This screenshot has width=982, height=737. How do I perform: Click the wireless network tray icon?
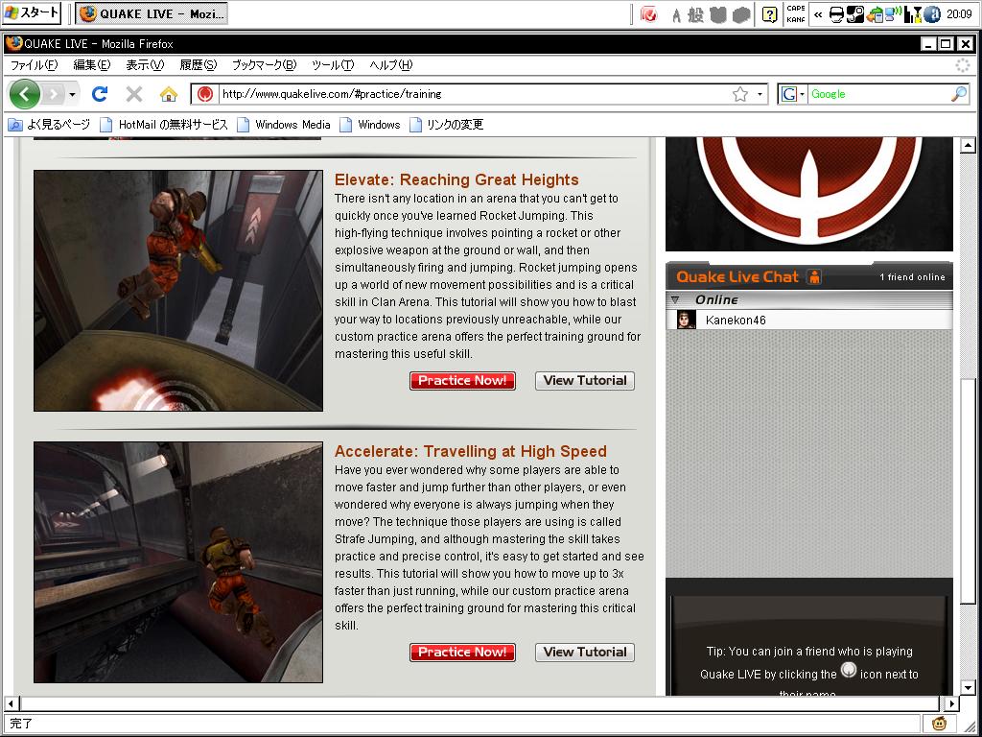(894, 13)
